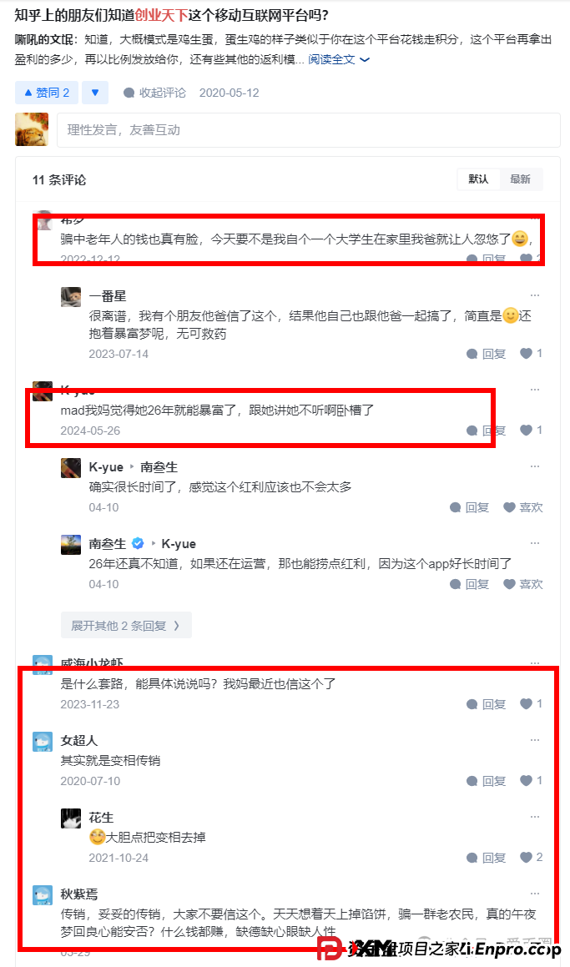Open more options on 秋紫焉's comment
Screen dimensions: 570x967
click(535, 894)
